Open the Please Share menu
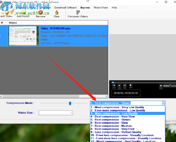This screenshot has height=142, width=176. 101,8
